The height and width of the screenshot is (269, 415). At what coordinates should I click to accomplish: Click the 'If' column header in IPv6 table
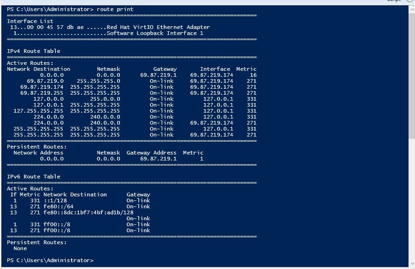pyautogui.click(x=13, y=195)
